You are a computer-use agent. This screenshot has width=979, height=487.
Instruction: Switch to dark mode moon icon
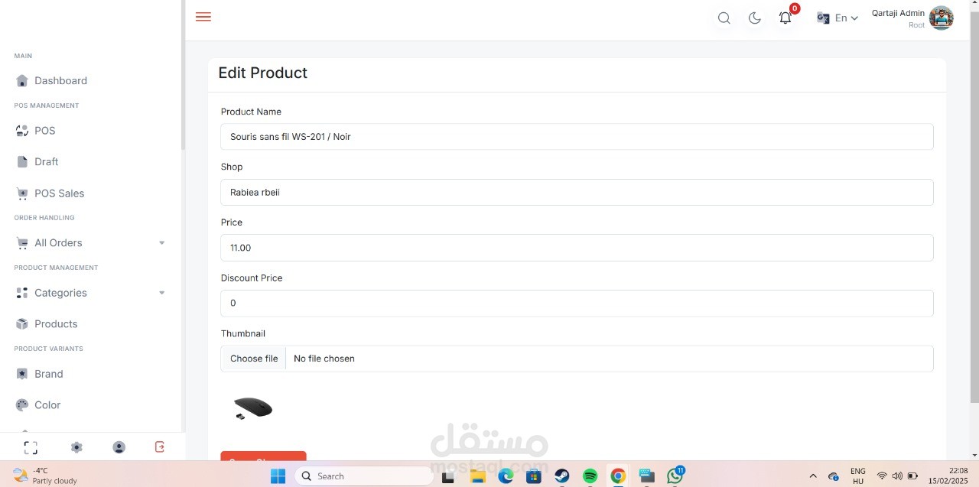[754, 18]
